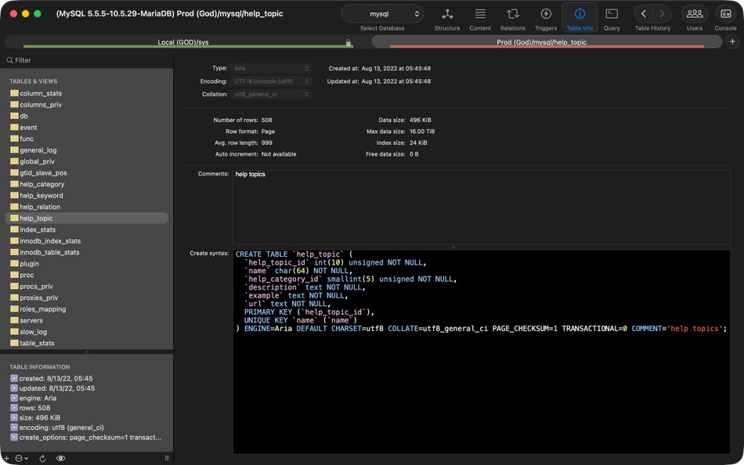Screen dimensions: 744x465
Task: Open the Select Database dropdown
Action: point(382,14)
